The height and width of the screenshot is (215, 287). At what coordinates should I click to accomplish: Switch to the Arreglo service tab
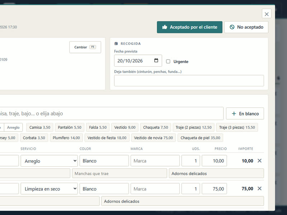click(x=13, y=128)
